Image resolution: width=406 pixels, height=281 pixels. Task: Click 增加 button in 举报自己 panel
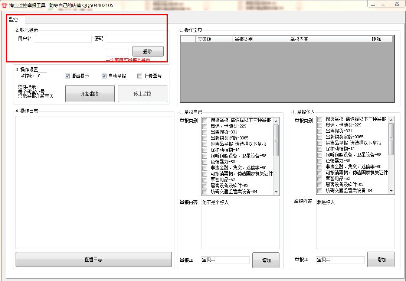[266, 260]
